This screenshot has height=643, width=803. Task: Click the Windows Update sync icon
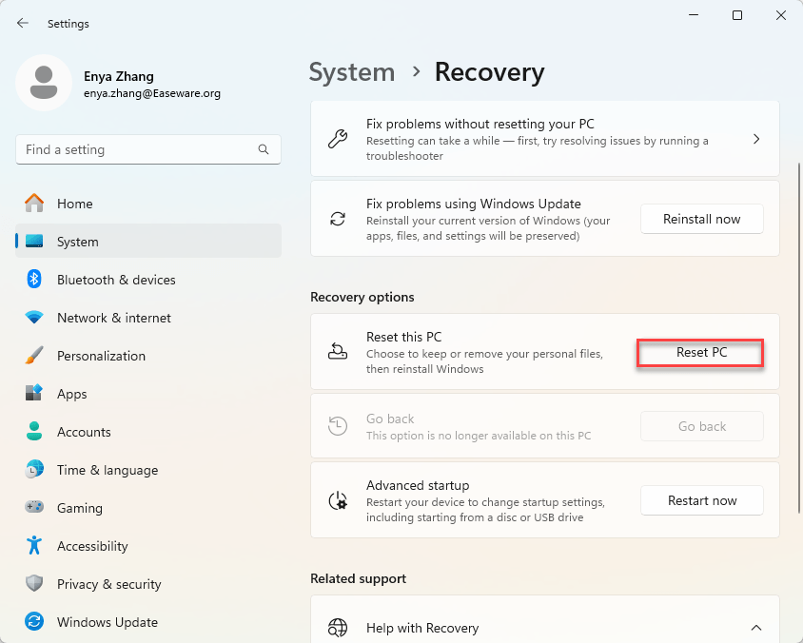coord(34,622)
